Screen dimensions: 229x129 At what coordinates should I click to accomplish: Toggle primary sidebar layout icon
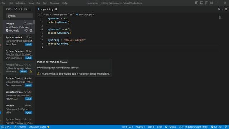[197, 3]
